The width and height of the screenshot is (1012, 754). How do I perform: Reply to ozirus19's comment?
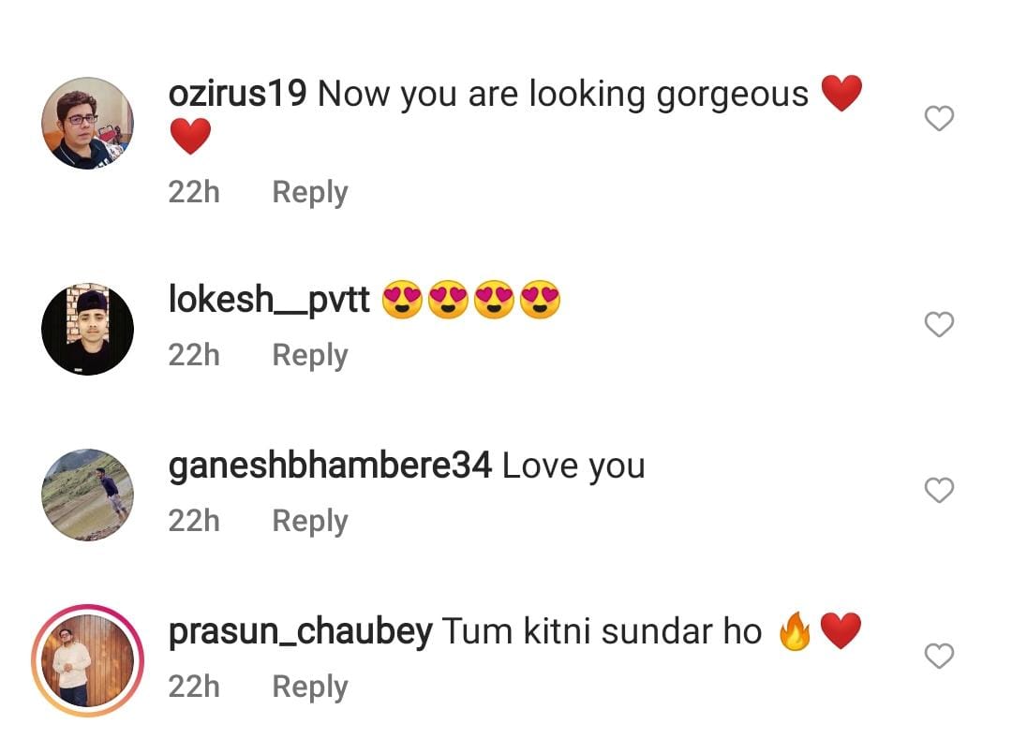coord(309,192)
